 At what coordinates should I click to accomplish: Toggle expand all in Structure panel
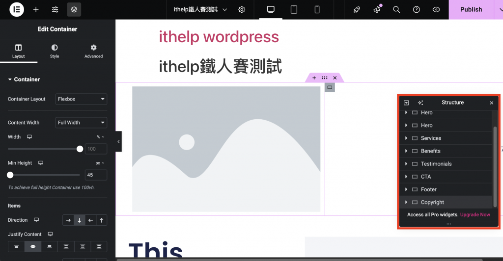pyautogui.click(x=406, y=103)
